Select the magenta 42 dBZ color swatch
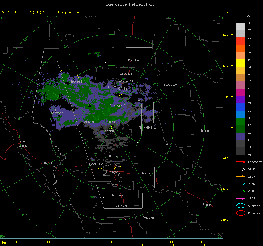This screenshot has width=263, height=246. tap(241, 92)
